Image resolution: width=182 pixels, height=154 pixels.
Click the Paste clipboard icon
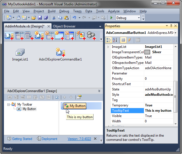click(x=66, y=18)
